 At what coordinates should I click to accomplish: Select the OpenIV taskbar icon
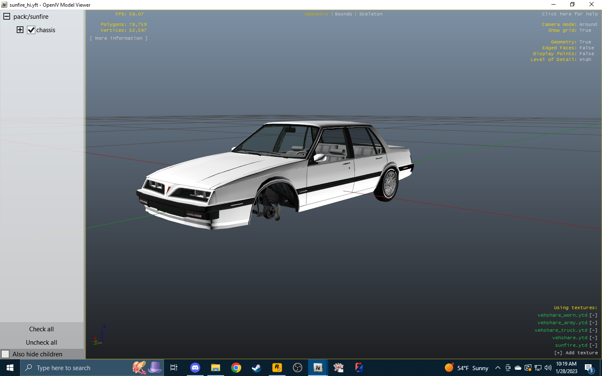(x=318, y=368)
